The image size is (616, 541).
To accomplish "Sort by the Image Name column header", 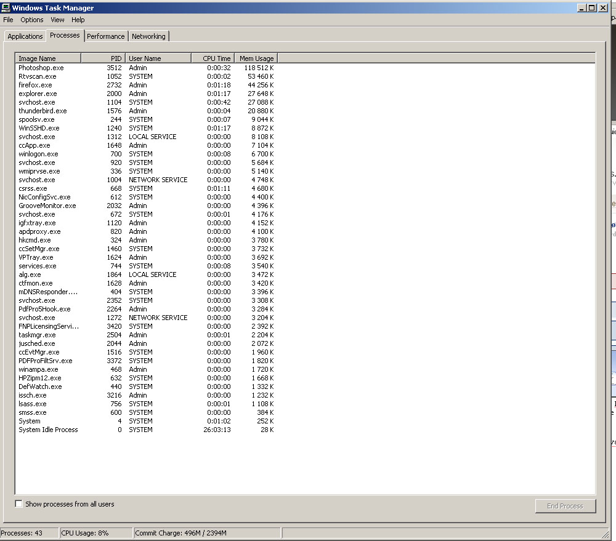I will click(x=48, y=58).
